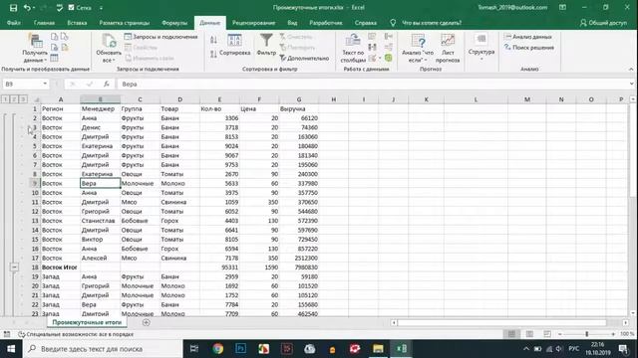This screenshot has height=358, width=638.
Task: Switch to the Вид tab
Action: 292,23
